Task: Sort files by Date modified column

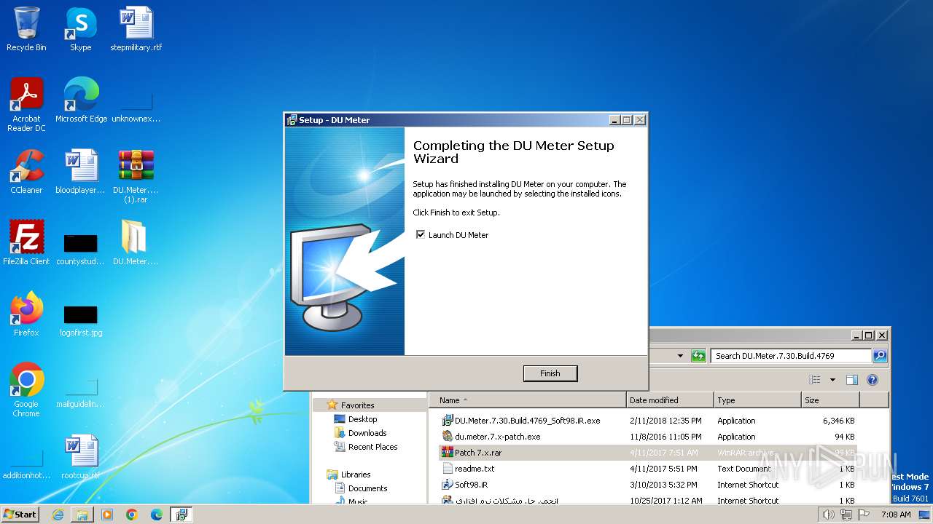Action: (670, 400)
